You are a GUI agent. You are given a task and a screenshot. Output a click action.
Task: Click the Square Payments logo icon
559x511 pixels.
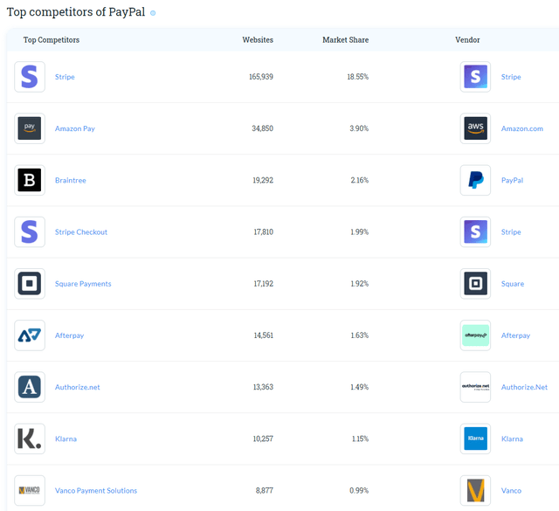(30, 284)
